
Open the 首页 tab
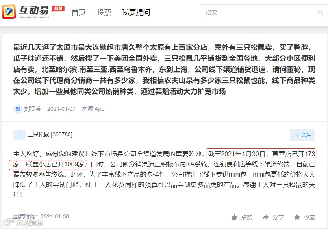[78, 13]
